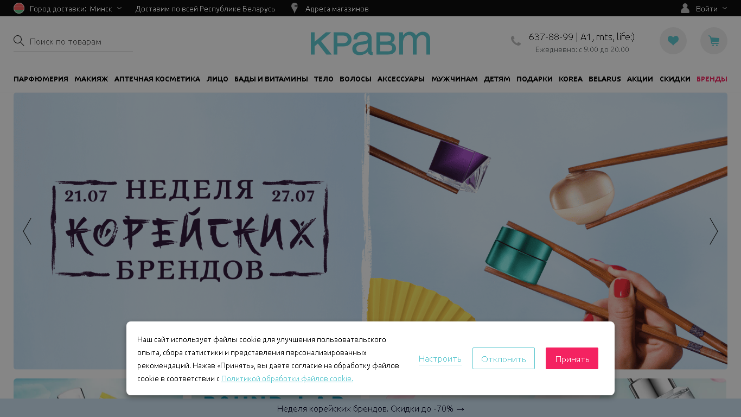This screenshot has width=741, height=417.
Task: Go to the KRAVT logo homepage
Action: click(370, 43)
